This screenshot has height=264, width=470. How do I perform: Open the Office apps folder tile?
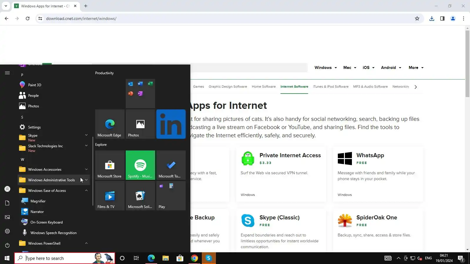[140, 94]
